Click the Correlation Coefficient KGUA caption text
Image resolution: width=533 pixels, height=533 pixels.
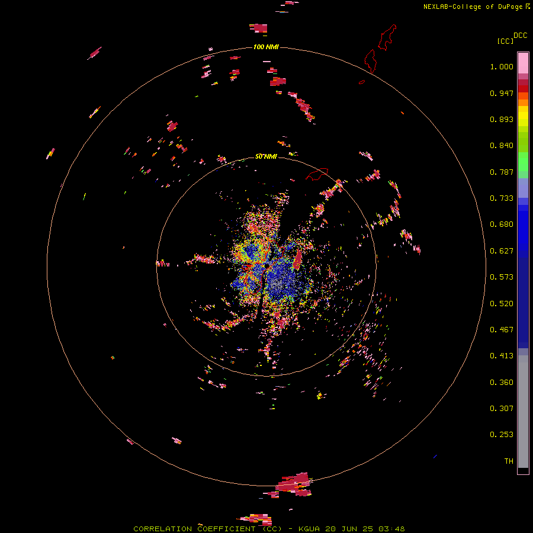point(269,529)
